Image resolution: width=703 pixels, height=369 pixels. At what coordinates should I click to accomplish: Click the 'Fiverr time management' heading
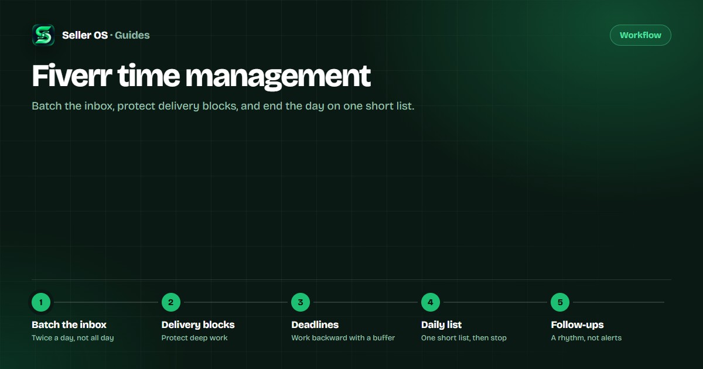point(202,76)
